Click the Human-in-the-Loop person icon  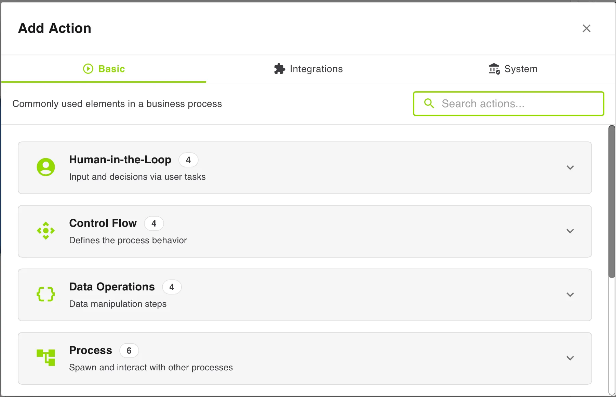46,167
